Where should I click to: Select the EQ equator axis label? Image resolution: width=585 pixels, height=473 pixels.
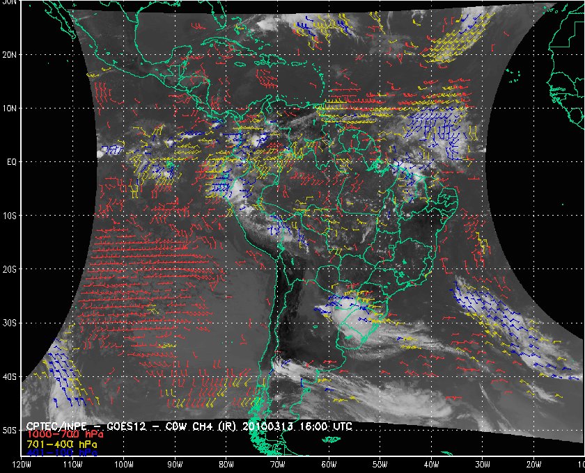coord(12,162)
